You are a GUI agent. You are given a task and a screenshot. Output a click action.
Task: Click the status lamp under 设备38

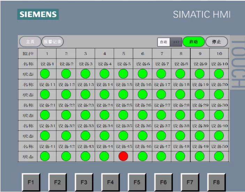coord(180,136)
